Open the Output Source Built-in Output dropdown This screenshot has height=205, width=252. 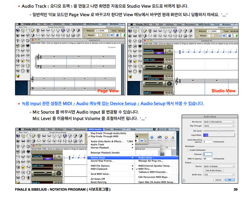tap(219, 166)
